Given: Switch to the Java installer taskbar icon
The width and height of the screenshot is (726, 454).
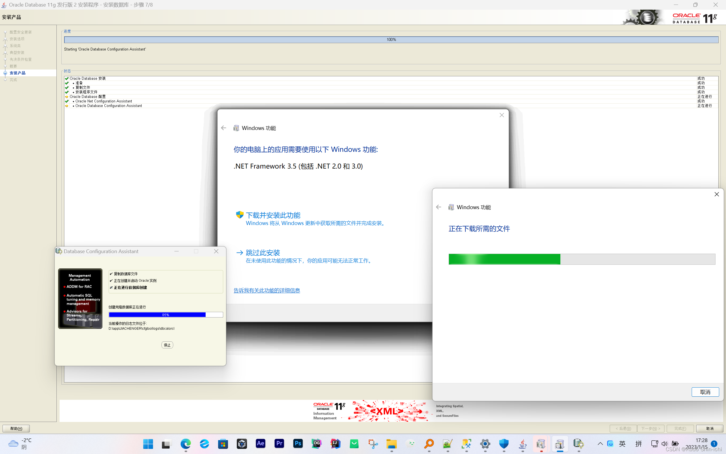Looking at the screenshot, I should (x=523, y=444).
